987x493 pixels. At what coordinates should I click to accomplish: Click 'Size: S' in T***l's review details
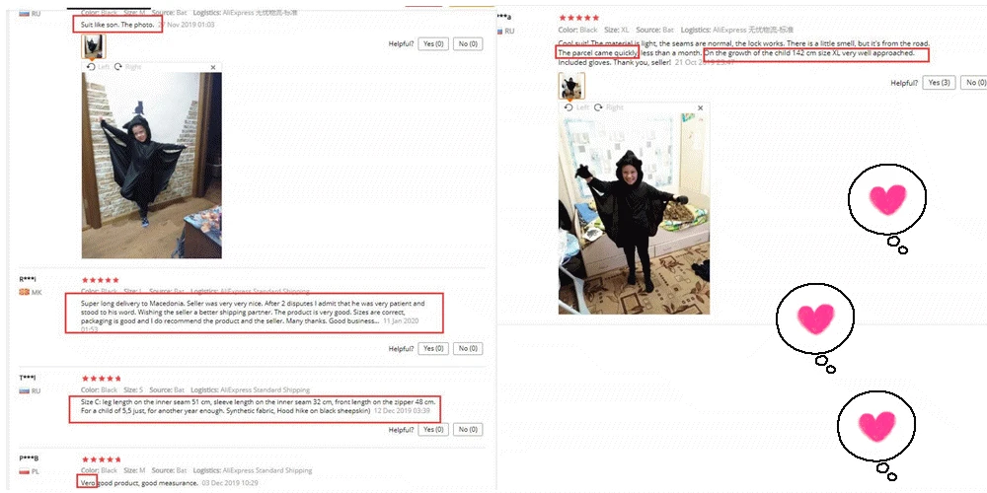point(133,389)
